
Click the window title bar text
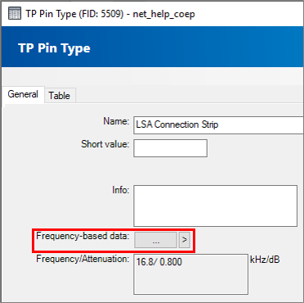(x=110, y=14)
